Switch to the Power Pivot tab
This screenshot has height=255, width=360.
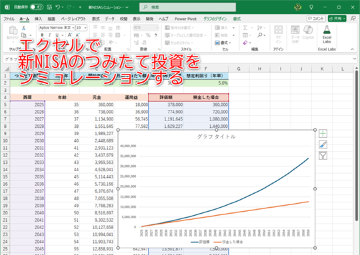(x=185, y=19)
